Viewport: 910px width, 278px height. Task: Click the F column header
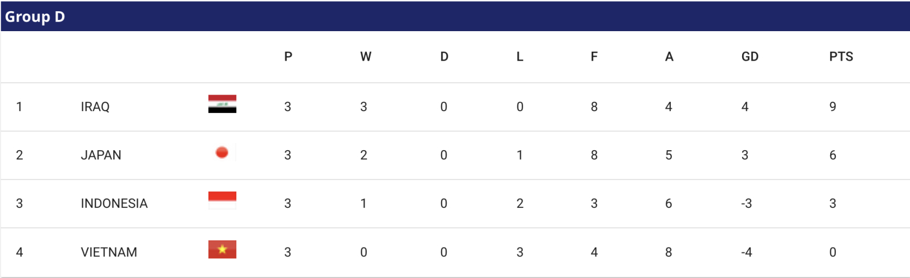tap(594, 57)
